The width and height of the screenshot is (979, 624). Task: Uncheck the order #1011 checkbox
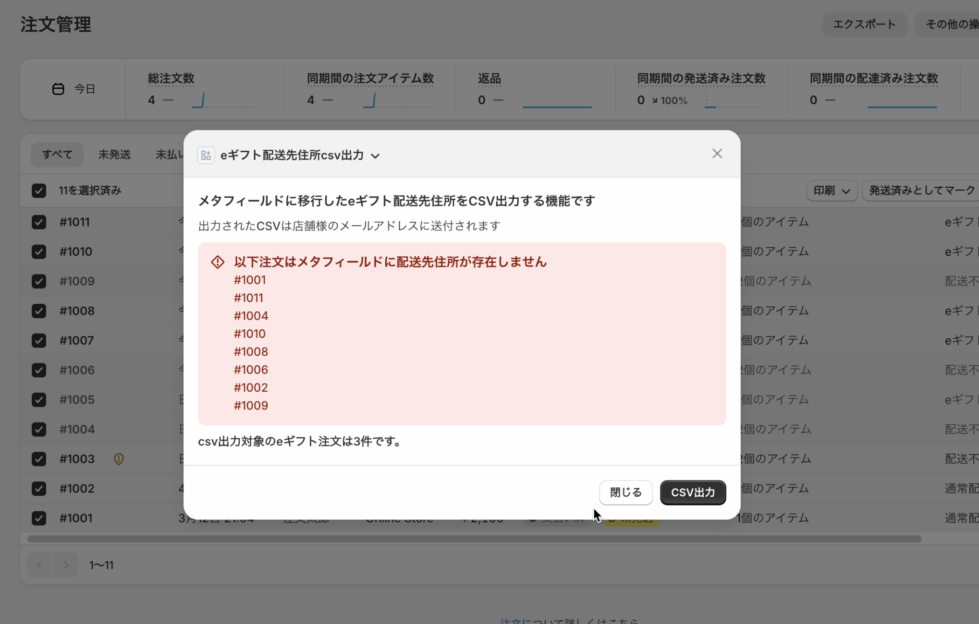[x=39, y=222]
